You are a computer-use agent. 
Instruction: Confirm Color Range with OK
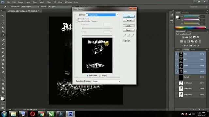[129, 16]
